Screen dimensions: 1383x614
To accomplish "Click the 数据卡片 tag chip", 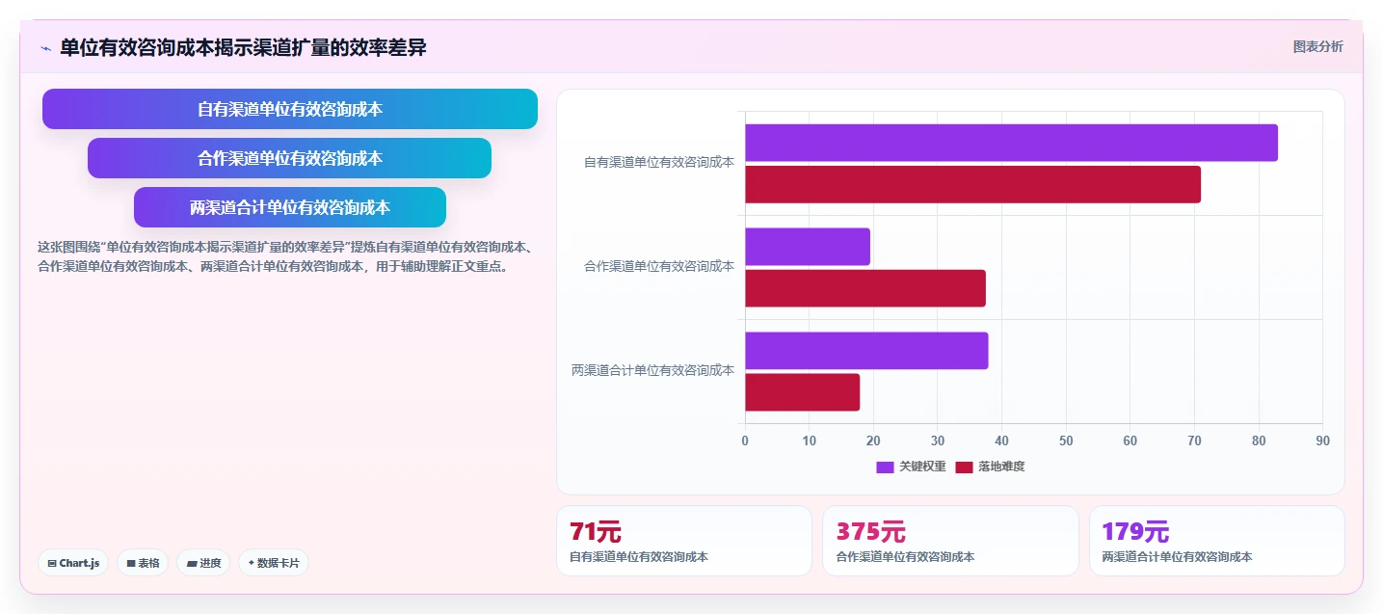I will click(274, 563).
